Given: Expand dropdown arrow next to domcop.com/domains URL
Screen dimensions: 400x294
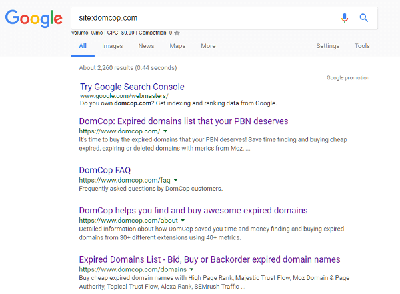Looking at the screenshot, I should tap(191, 269).
